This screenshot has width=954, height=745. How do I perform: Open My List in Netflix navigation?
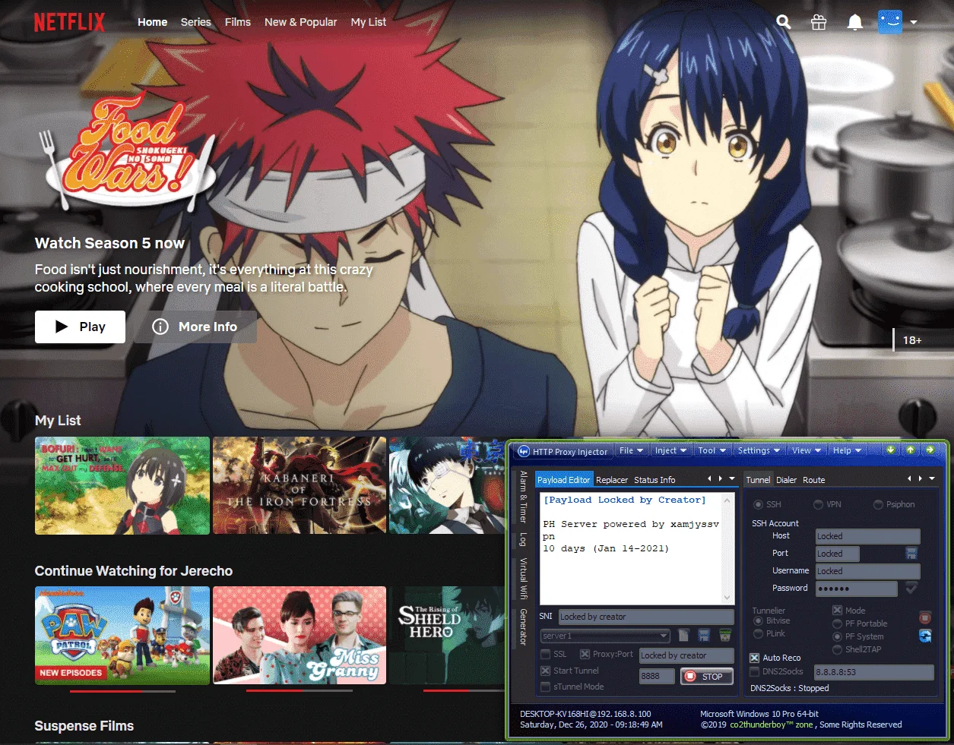pos(369,22)
